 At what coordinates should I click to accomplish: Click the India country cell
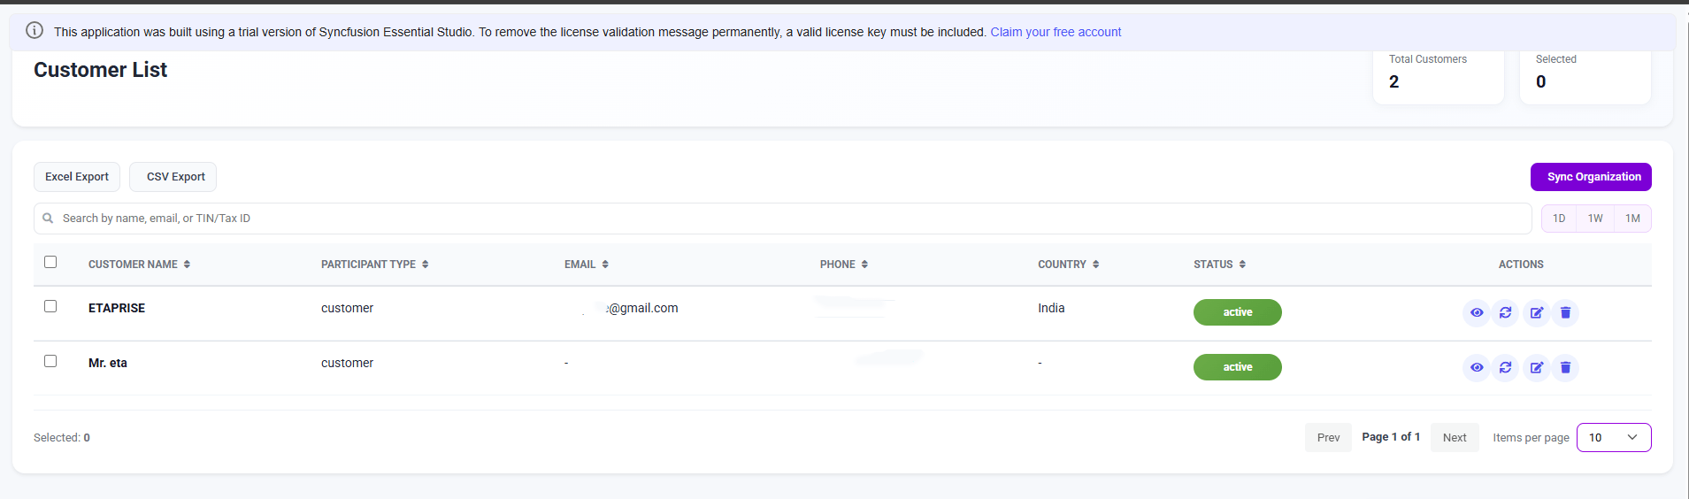coord(1051,308)
